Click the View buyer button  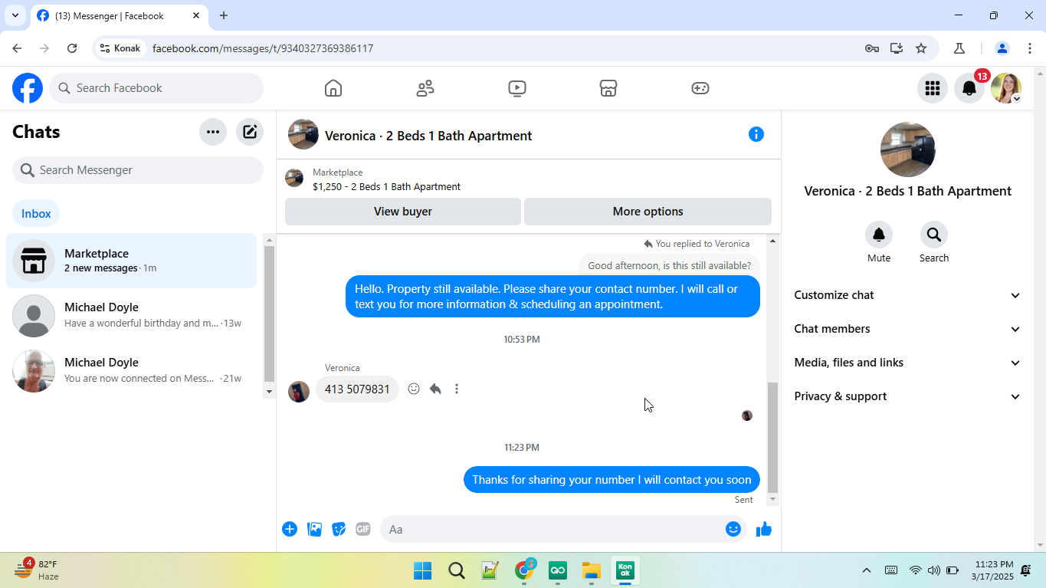coord(403,212)
